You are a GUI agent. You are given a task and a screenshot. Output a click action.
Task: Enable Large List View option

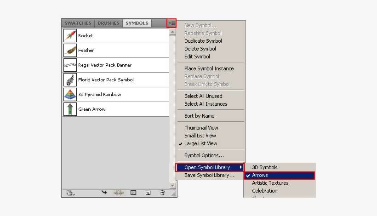[x=200, y=143]
